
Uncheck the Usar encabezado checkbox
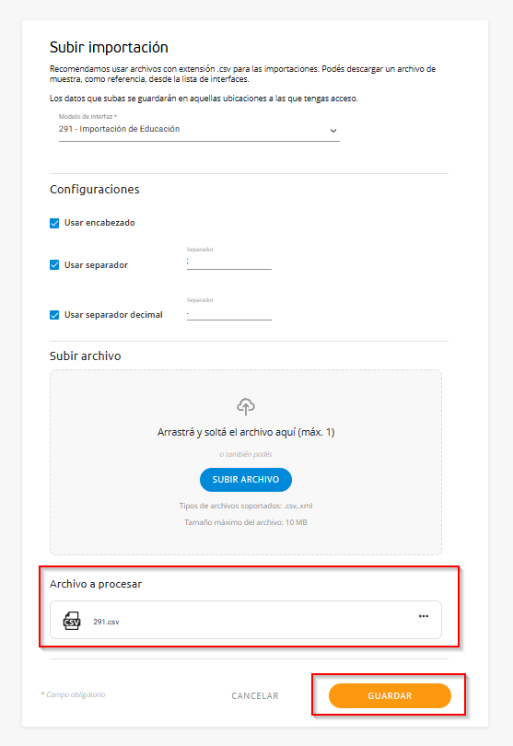(x=54, y=223)
